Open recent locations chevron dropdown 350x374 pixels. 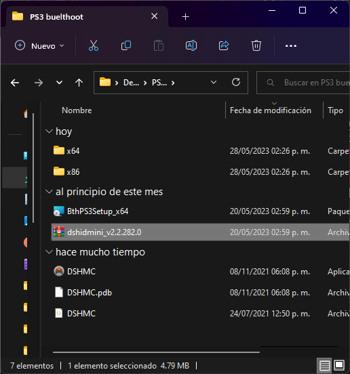59,83
